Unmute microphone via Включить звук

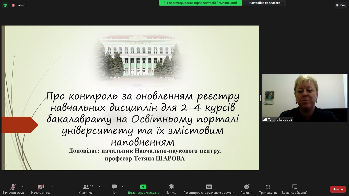coord(13,189)
